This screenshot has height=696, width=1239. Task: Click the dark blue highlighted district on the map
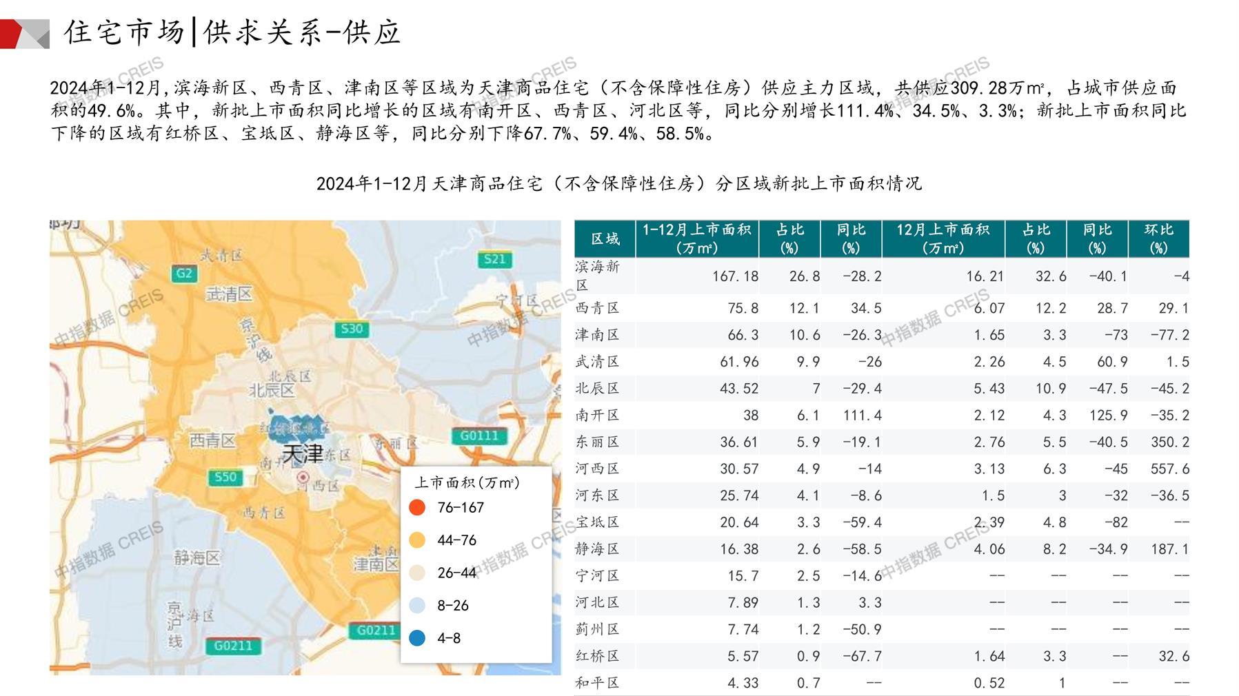click(x=297, y=427)
